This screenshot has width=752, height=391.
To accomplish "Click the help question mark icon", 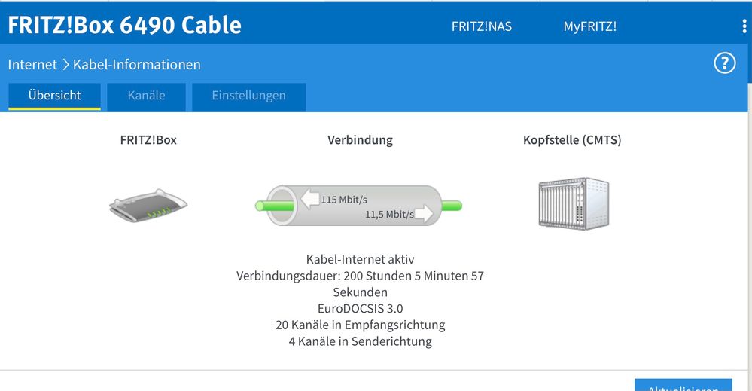I will pos(723,63).
